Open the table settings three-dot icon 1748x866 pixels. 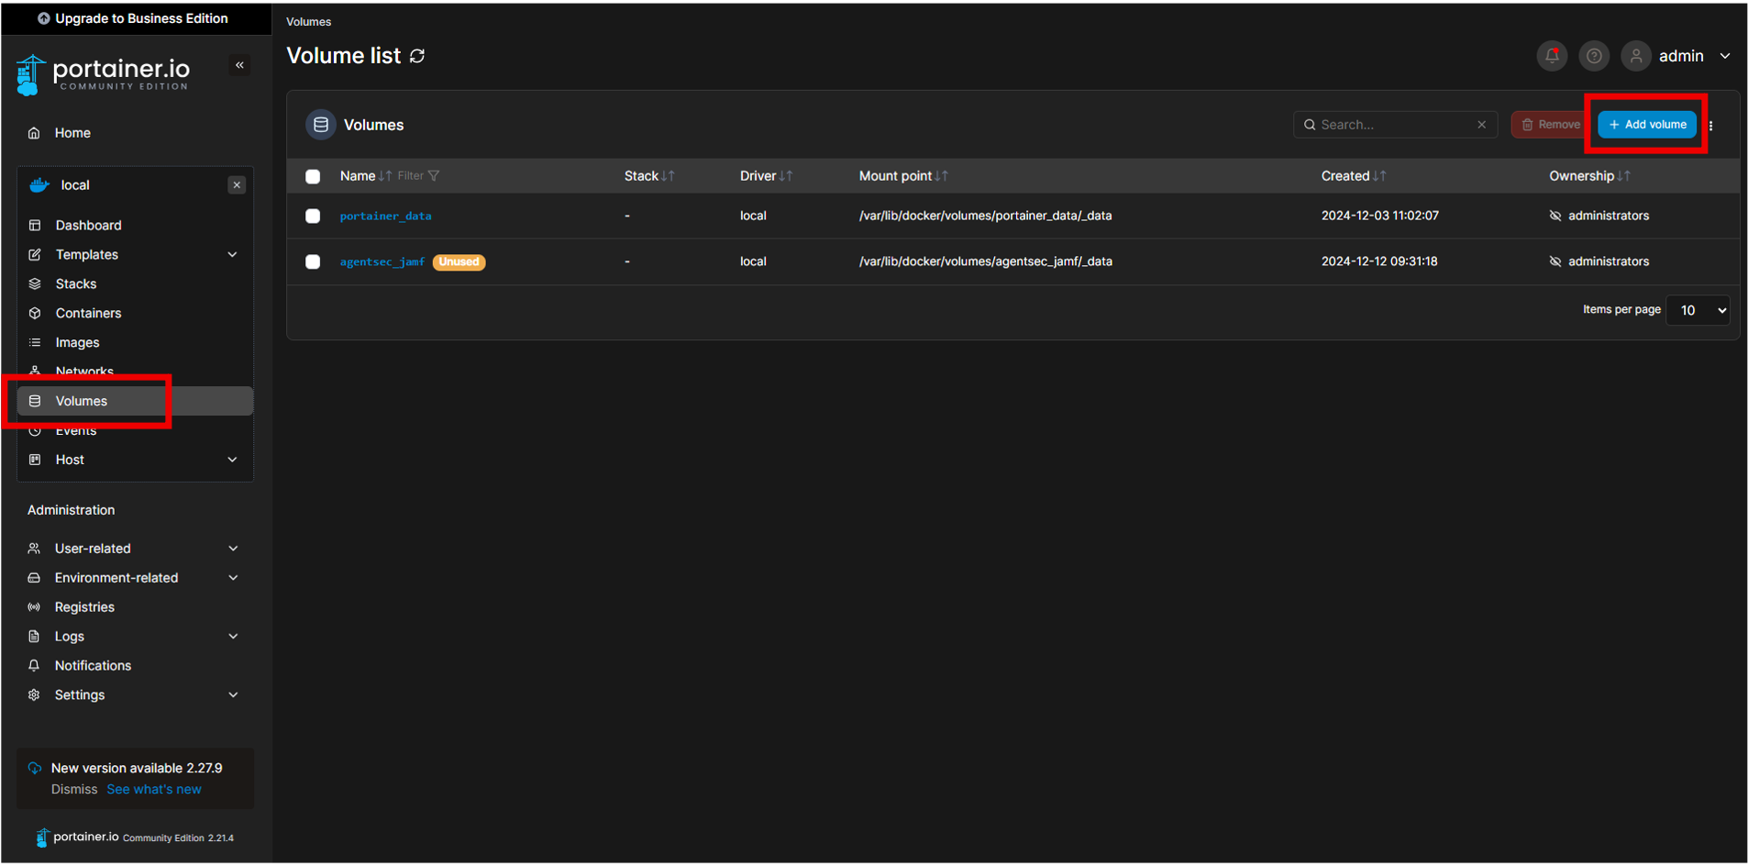click(x=1711, y=126)
